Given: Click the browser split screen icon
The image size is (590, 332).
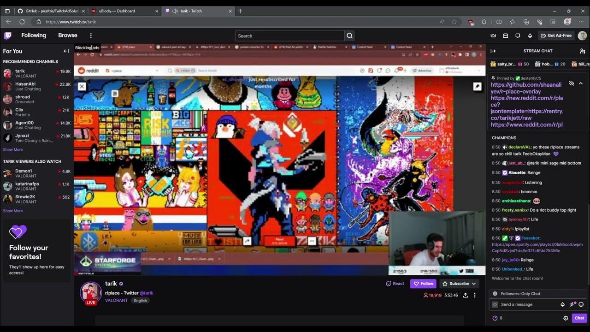Looking at the screenshot, I should [x=499, y=22].
